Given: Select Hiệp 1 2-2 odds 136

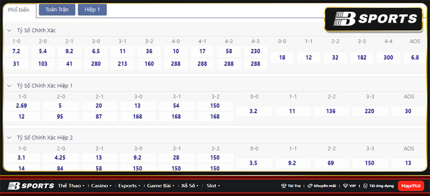Looking at the screenshot, I should point(331,111).
